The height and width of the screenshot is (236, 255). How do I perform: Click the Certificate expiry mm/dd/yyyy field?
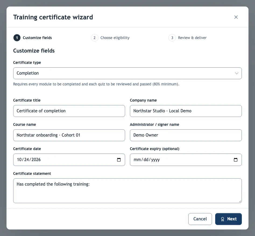click(186, 160)
